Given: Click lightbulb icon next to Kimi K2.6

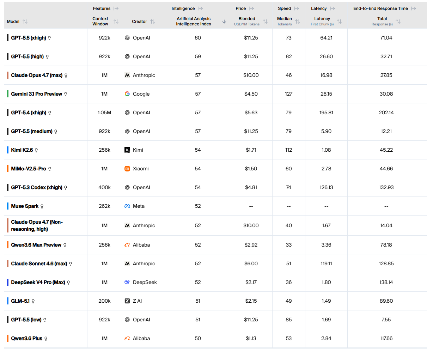Looking at the screenshot, I should pyautogui.click(x=36, y=150).
